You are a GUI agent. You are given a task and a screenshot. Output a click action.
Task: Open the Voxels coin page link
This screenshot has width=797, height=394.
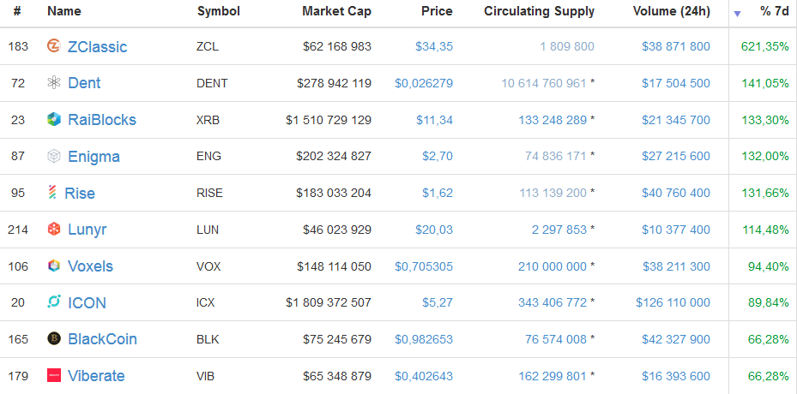click(90, 266)
